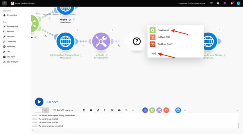Open the more options ellipsis in toolbar
The image size is (243, 134).
click(133, 110)
